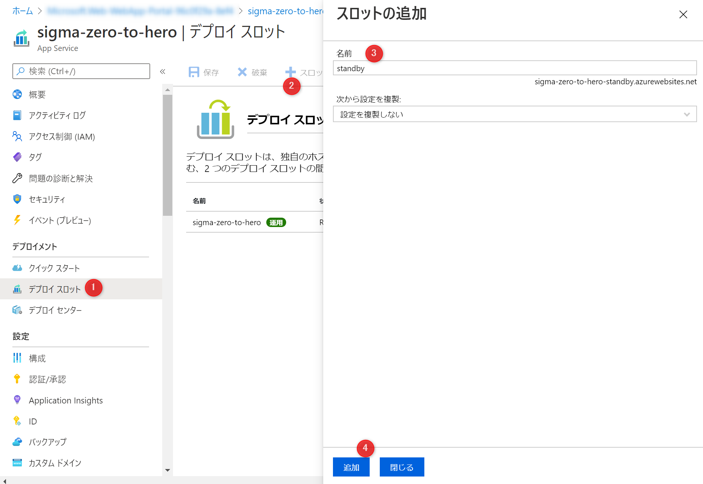Click the magnifier icon in the search box
The width and height of the screenshot is (703, 484).
(21, 71)
